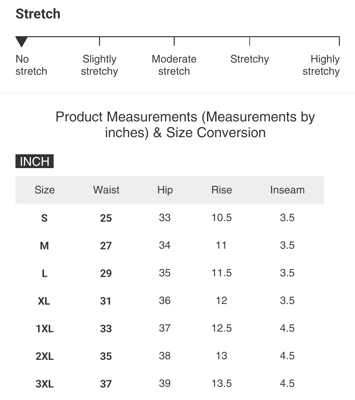Click the Product Measurements title text

[185, 125]
